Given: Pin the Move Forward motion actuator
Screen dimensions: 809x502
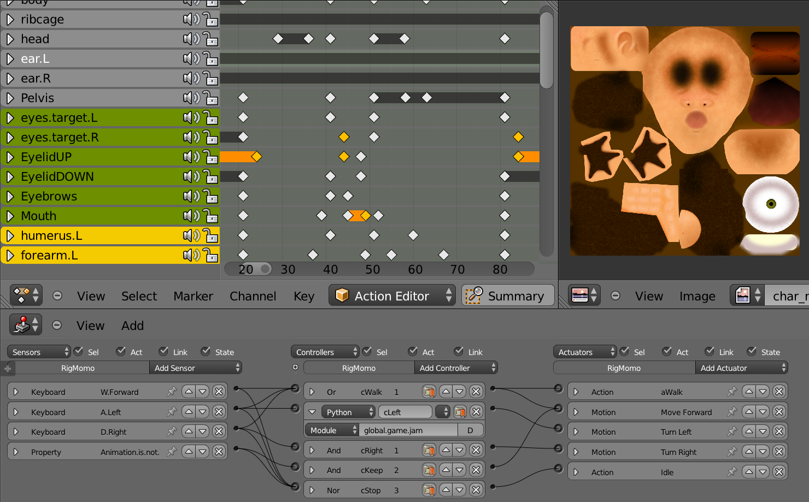Looking at the screenshot, I should [732, 411].
